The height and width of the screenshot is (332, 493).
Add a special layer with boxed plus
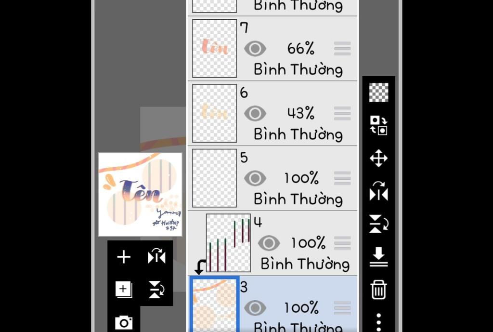click(124, 289)
